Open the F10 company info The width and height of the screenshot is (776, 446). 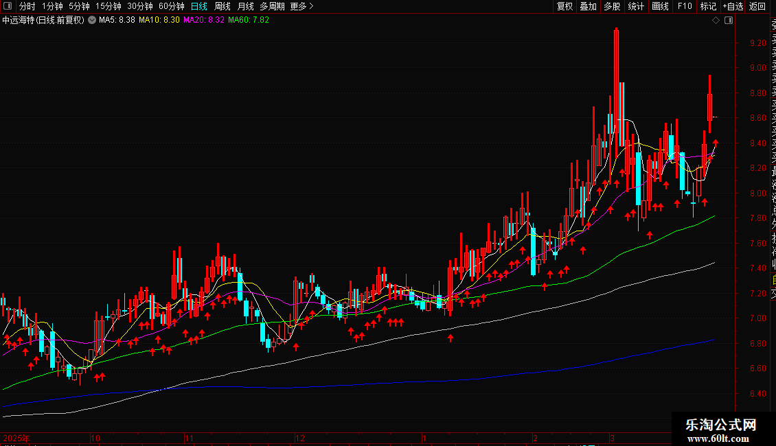pos(685,6)
